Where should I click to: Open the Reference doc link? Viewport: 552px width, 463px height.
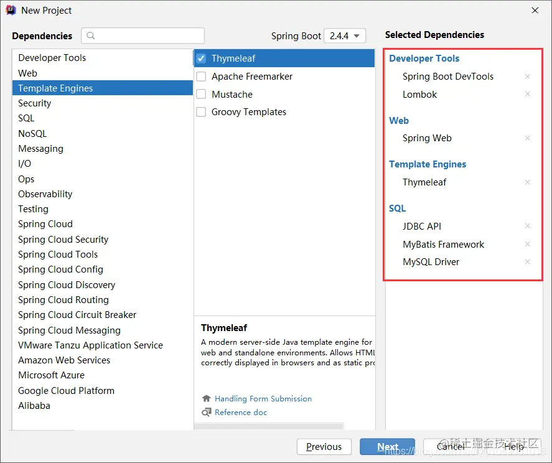(x=241, y=413)
